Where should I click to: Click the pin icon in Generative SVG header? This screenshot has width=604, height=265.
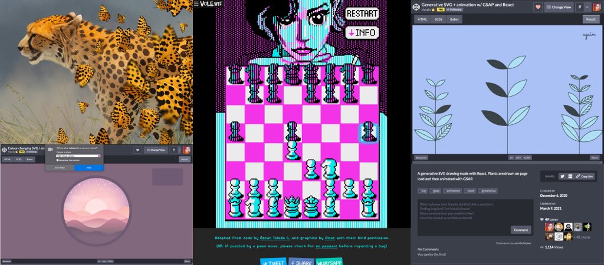click(579, 7)
